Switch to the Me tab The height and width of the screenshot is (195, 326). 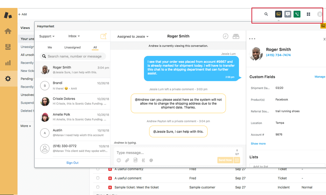pyautogui.click(x=50, y=48)
